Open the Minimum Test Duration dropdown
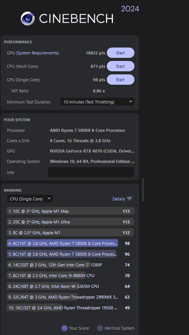The width and height of the screenshot is (189, 335). [98, 102]
